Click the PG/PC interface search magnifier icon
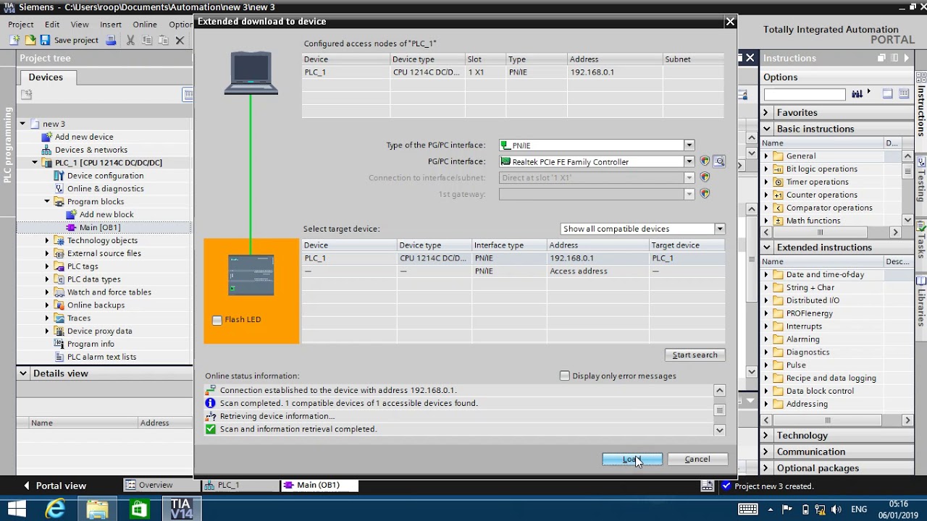 point(719,161)
